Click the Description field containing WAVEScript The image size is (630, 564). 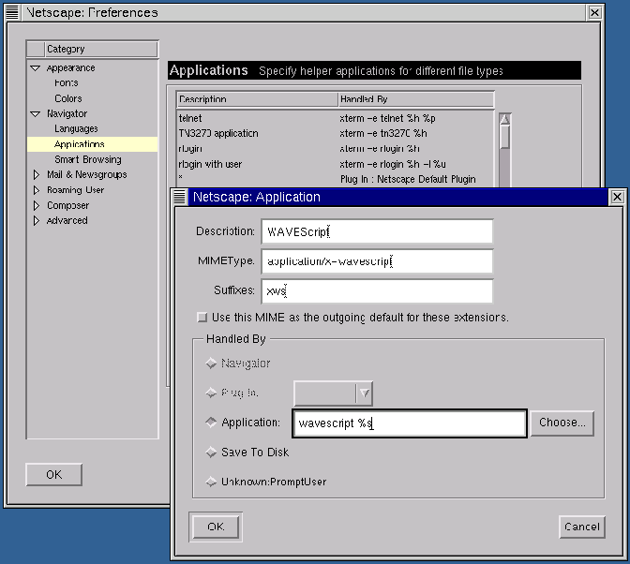tap(377, 231)
